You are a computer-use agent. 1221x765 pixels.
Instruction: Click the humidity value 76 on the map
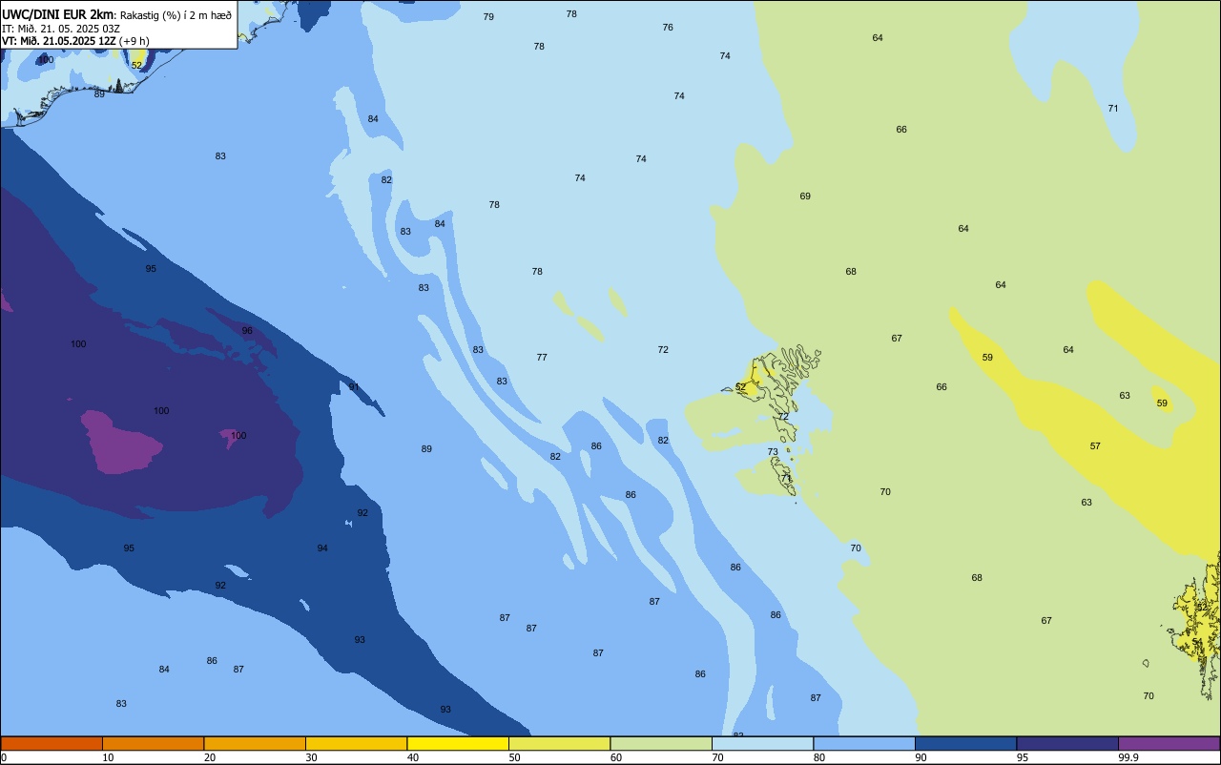tap(668, 28)
